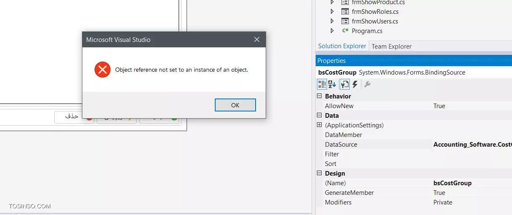Show Events with the lightning icon

[355, 84]
